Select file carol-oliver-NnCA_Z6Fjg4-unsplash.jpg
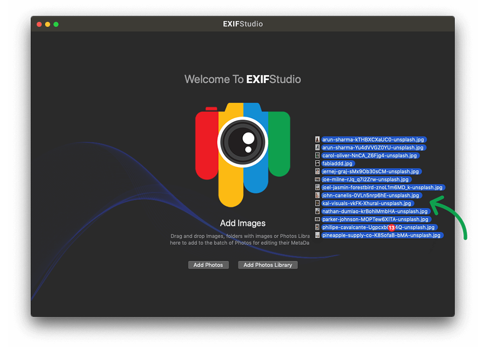This screenshot has width=486, height=347. coord(370,156)
